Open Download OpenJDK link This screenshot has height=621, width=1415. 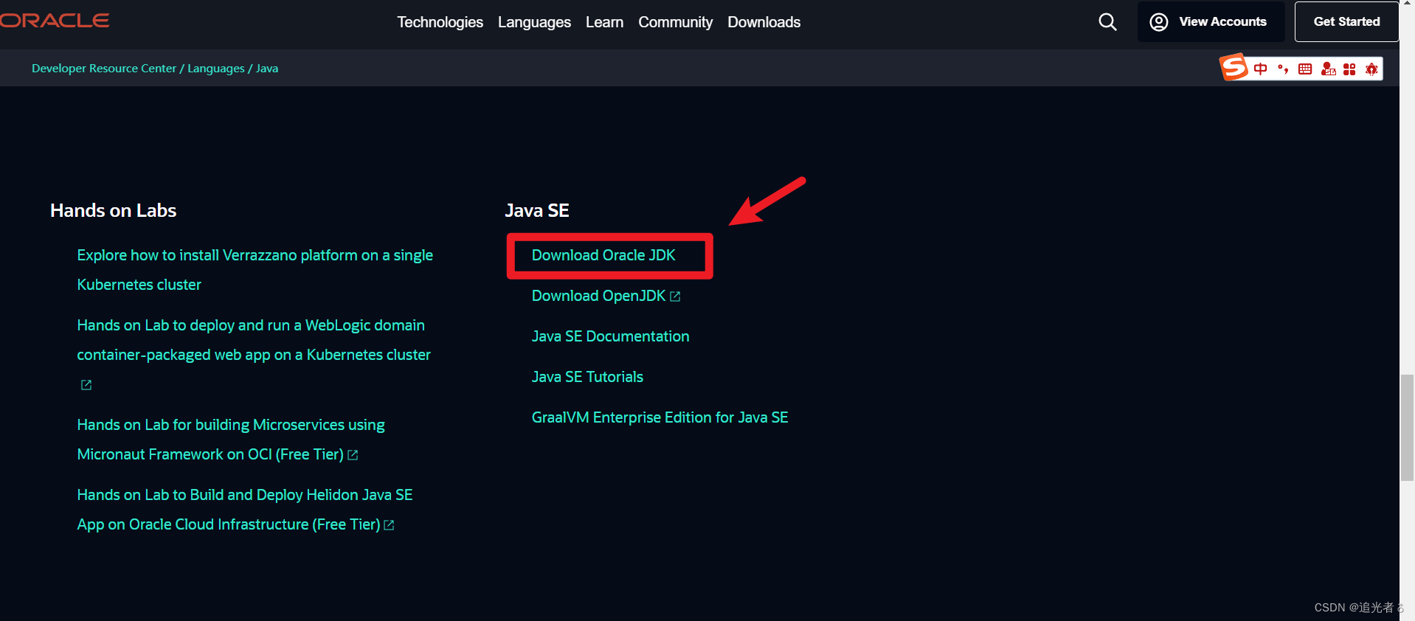pyautogui.click(x=598, y=296)
